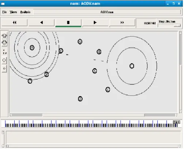Open the Analysis menu

[x=25, y=12]
